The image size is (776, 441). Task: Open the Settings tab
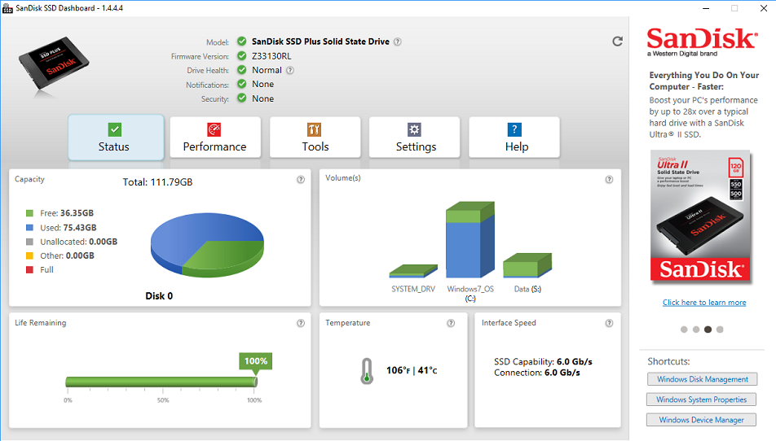tap(415, 138)
